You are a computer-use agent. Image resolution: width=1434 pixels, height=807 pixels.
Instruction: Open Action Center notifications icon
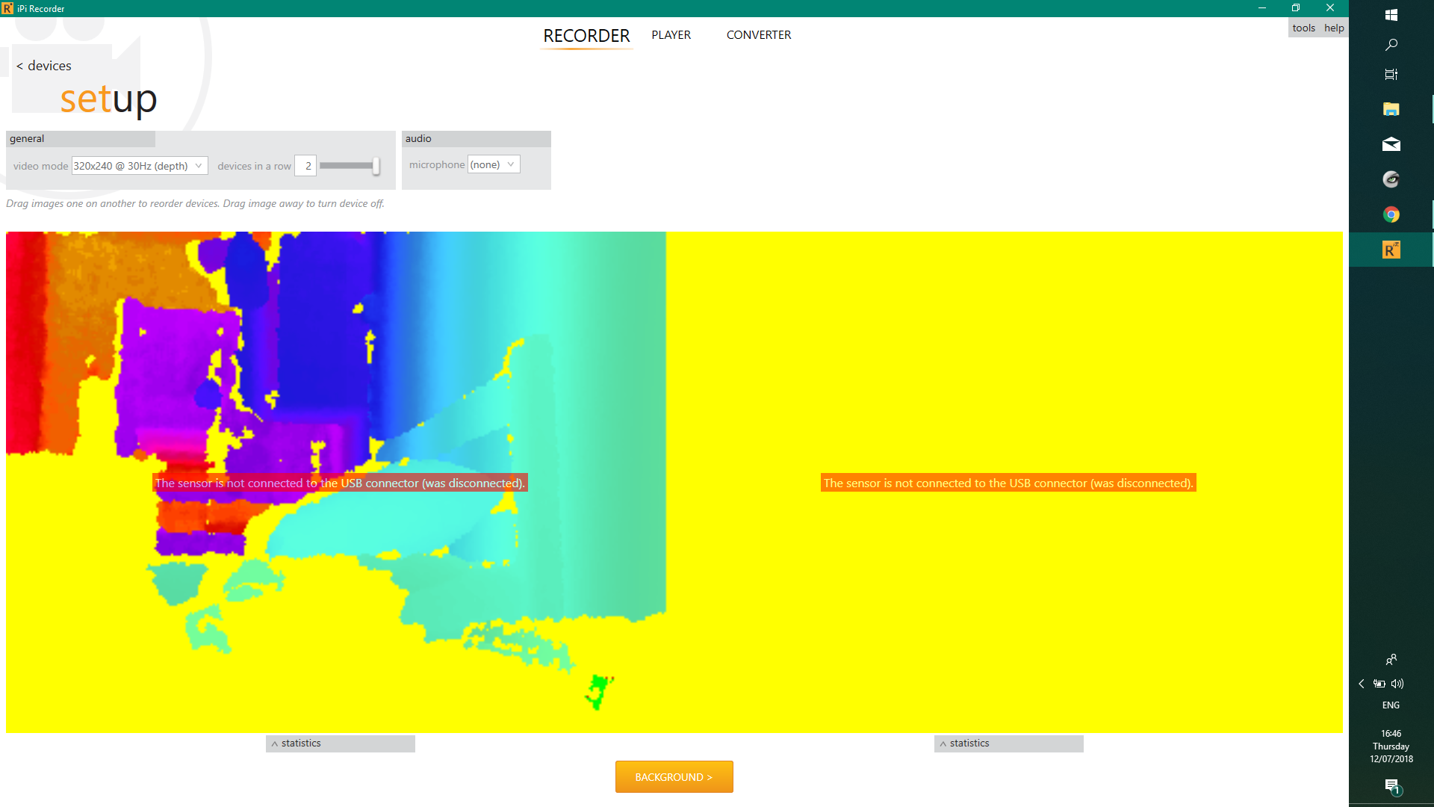point(1392,786)
